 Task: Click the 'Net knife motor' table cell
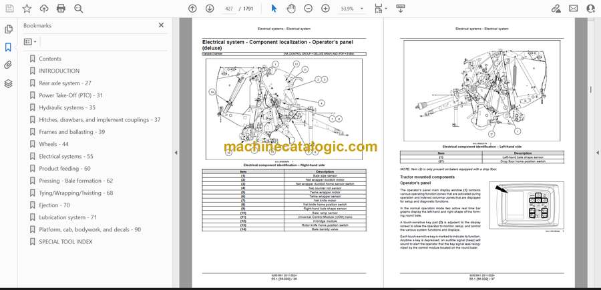pos(325,201)
